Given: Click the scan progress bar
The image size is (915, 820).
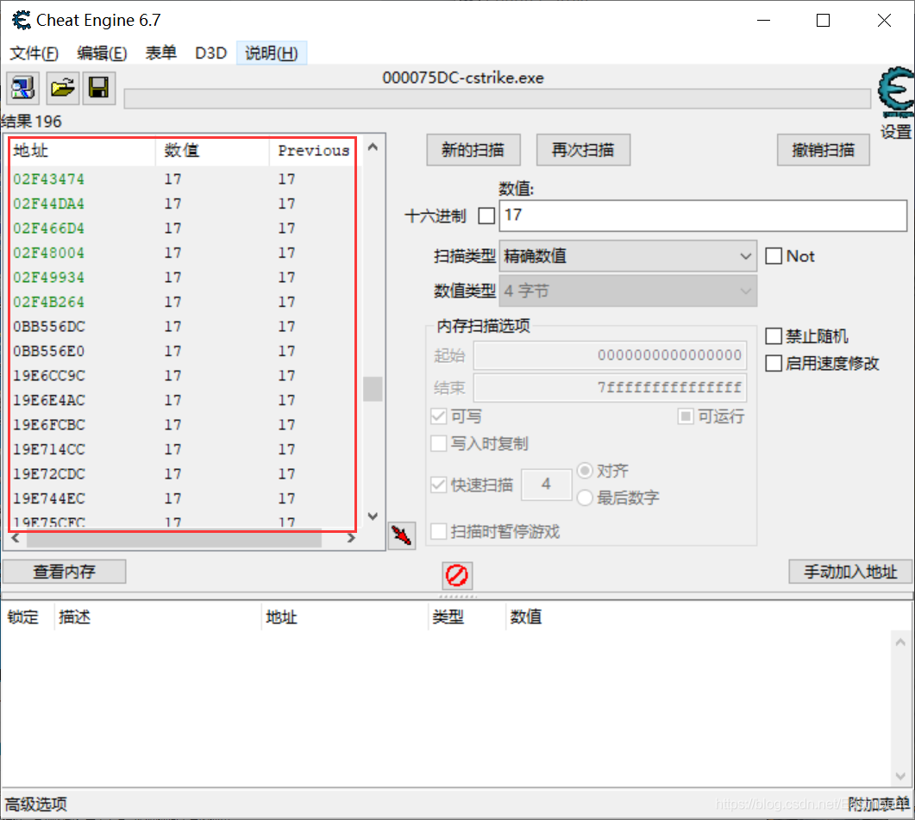Looking at the screenshot, I should click(x=498, y=98).
